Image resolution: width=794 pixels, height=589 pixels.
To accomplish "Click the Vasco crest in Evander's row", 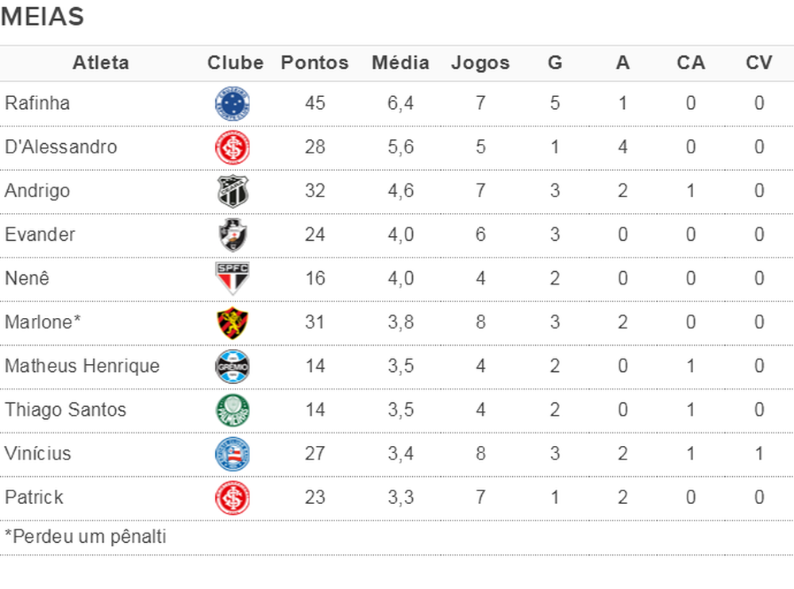I will click(233, 235).
